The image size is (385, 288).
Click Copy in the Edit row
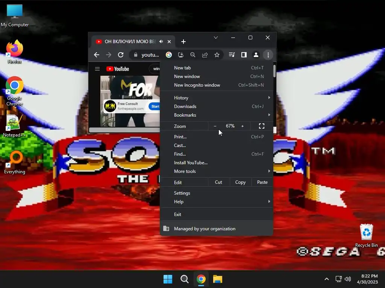tap(240, 182)
